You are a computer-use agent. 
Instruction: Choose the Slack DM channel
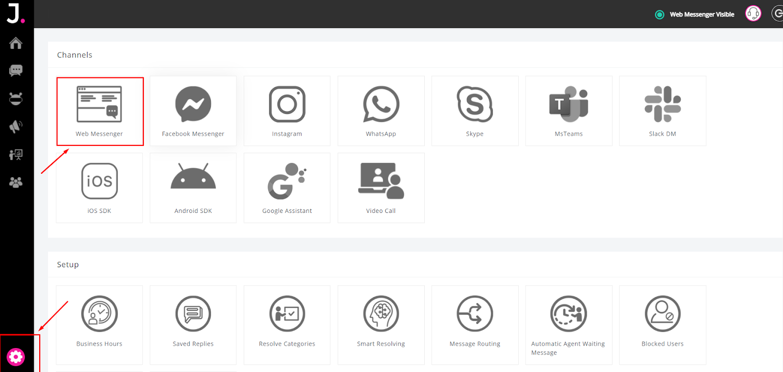pyautogui.click(x=663, y=111)
